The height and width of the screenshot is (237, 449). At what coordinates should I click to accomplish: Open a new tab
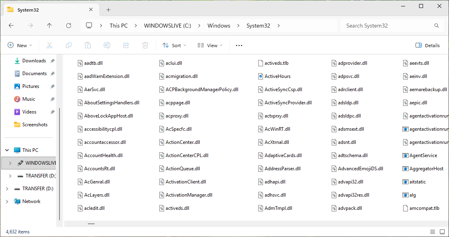pos(108,10)
